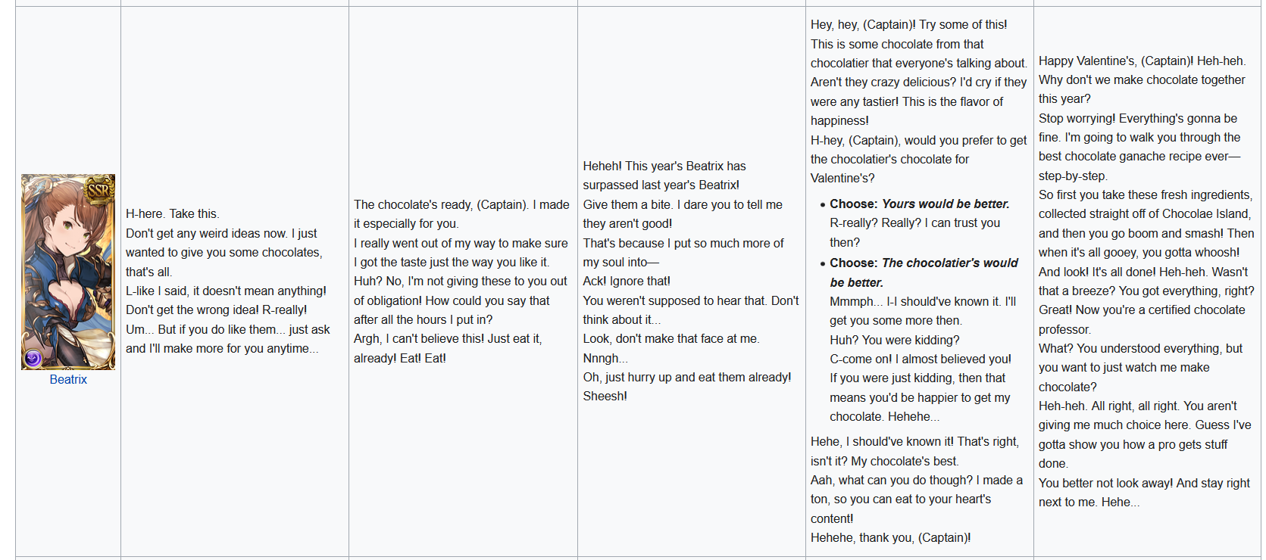The width and height of the screenshot is (1266, 560).
Task: Click the bullet before 'Yours would be better'
Action: coord(822,205)
